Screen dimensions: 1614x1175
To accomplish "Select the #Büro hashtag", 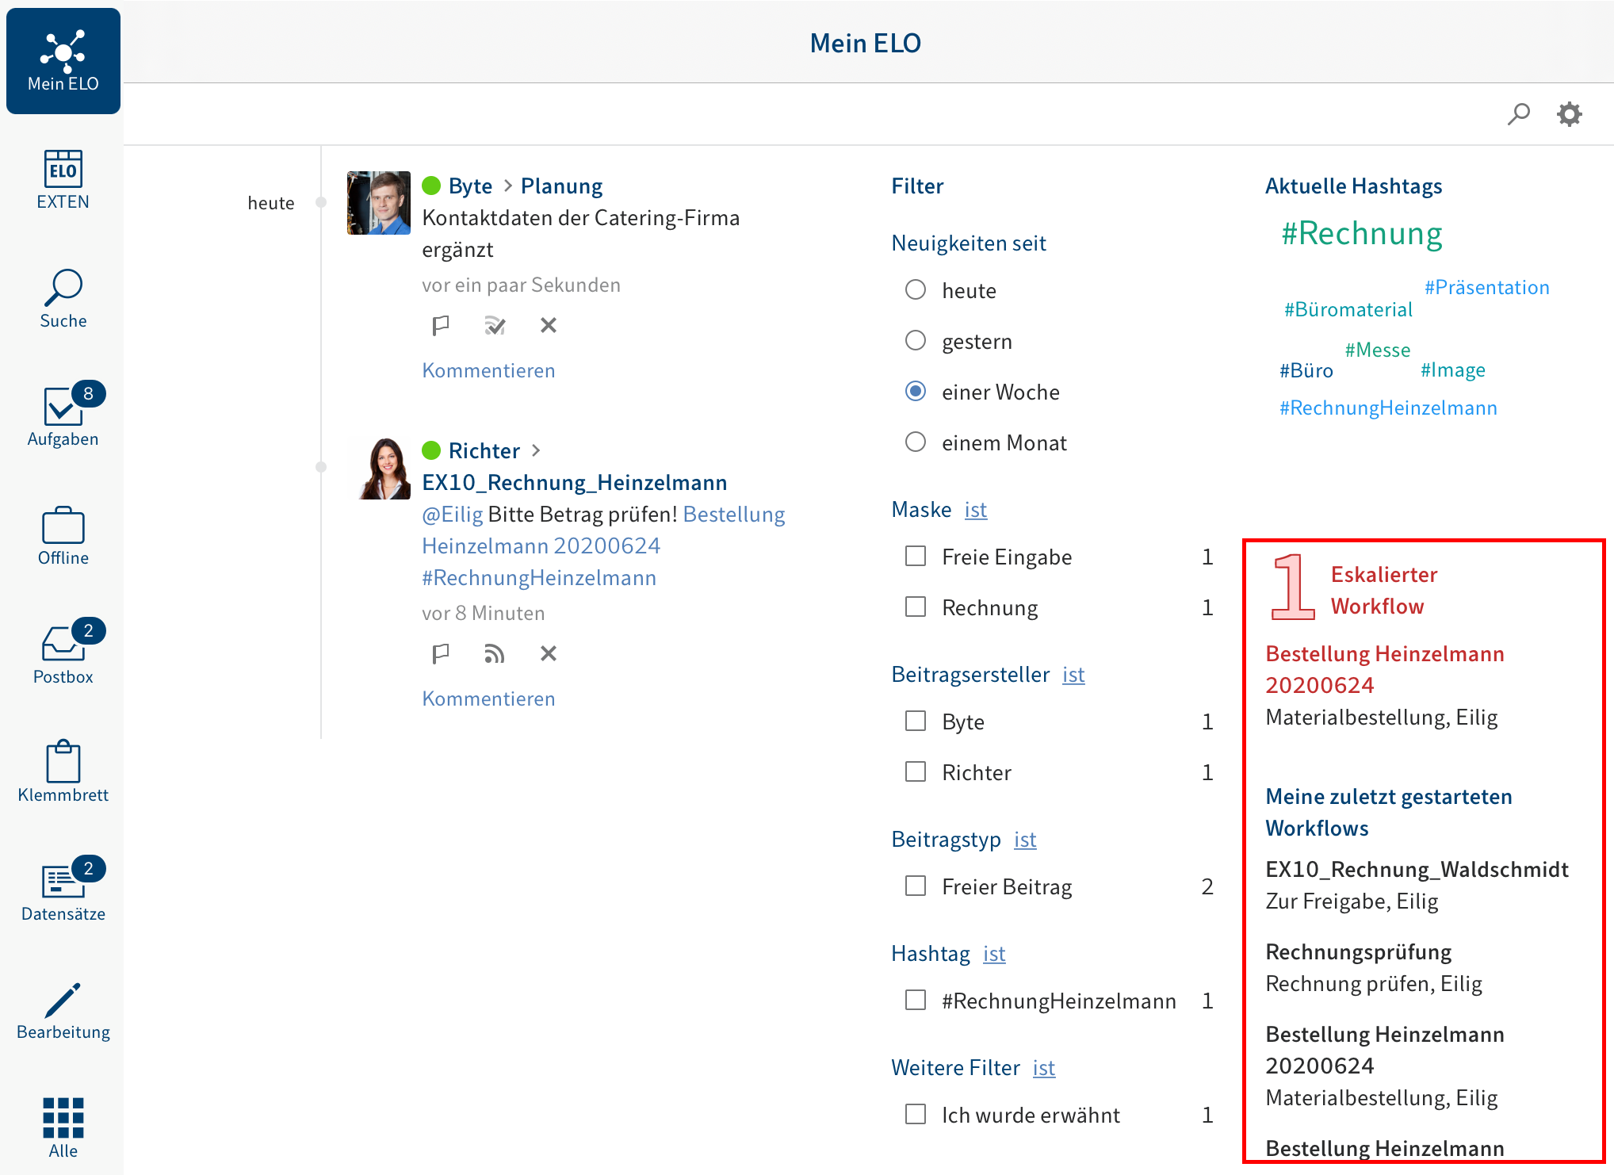I will coord(1306,371).
